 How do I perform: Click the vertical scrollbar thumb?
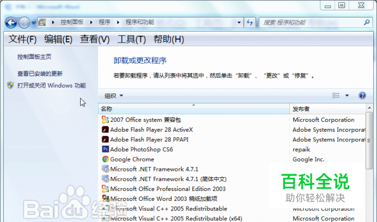[x=369, y=140]
